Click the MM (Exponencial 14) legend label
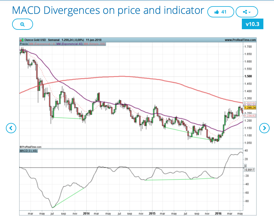Viewport: 274px width, 222px height. coord(42,44)
